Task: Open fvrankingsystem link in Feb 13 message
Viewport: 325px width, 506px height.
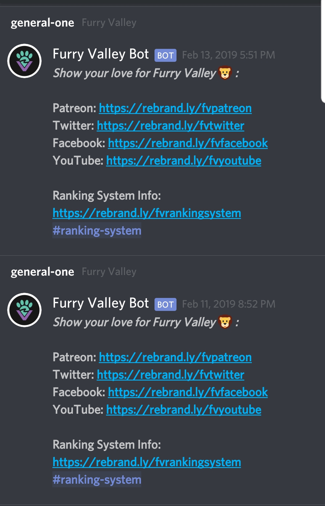Action: tap(147, 213)
